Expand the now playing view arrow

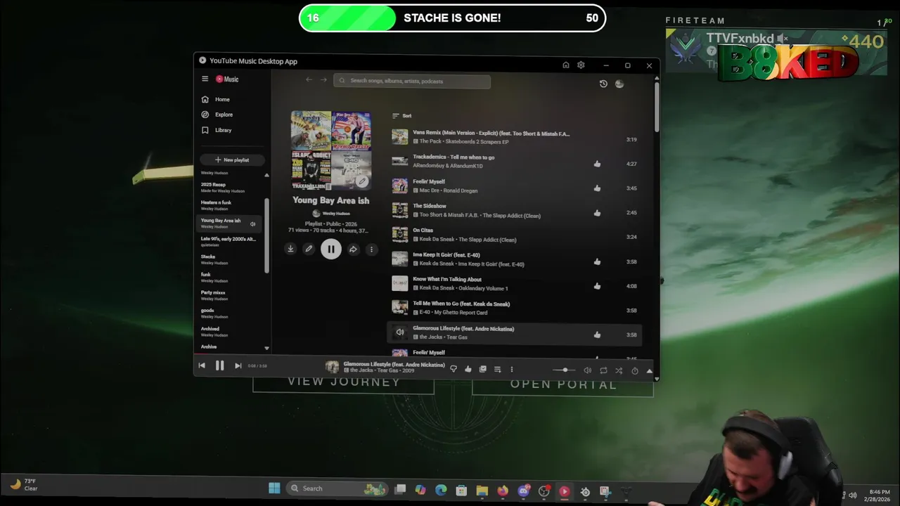tap(649, 370)
